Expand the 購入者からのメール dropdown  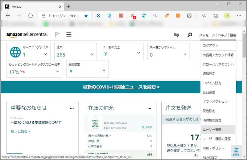[185, 54]
